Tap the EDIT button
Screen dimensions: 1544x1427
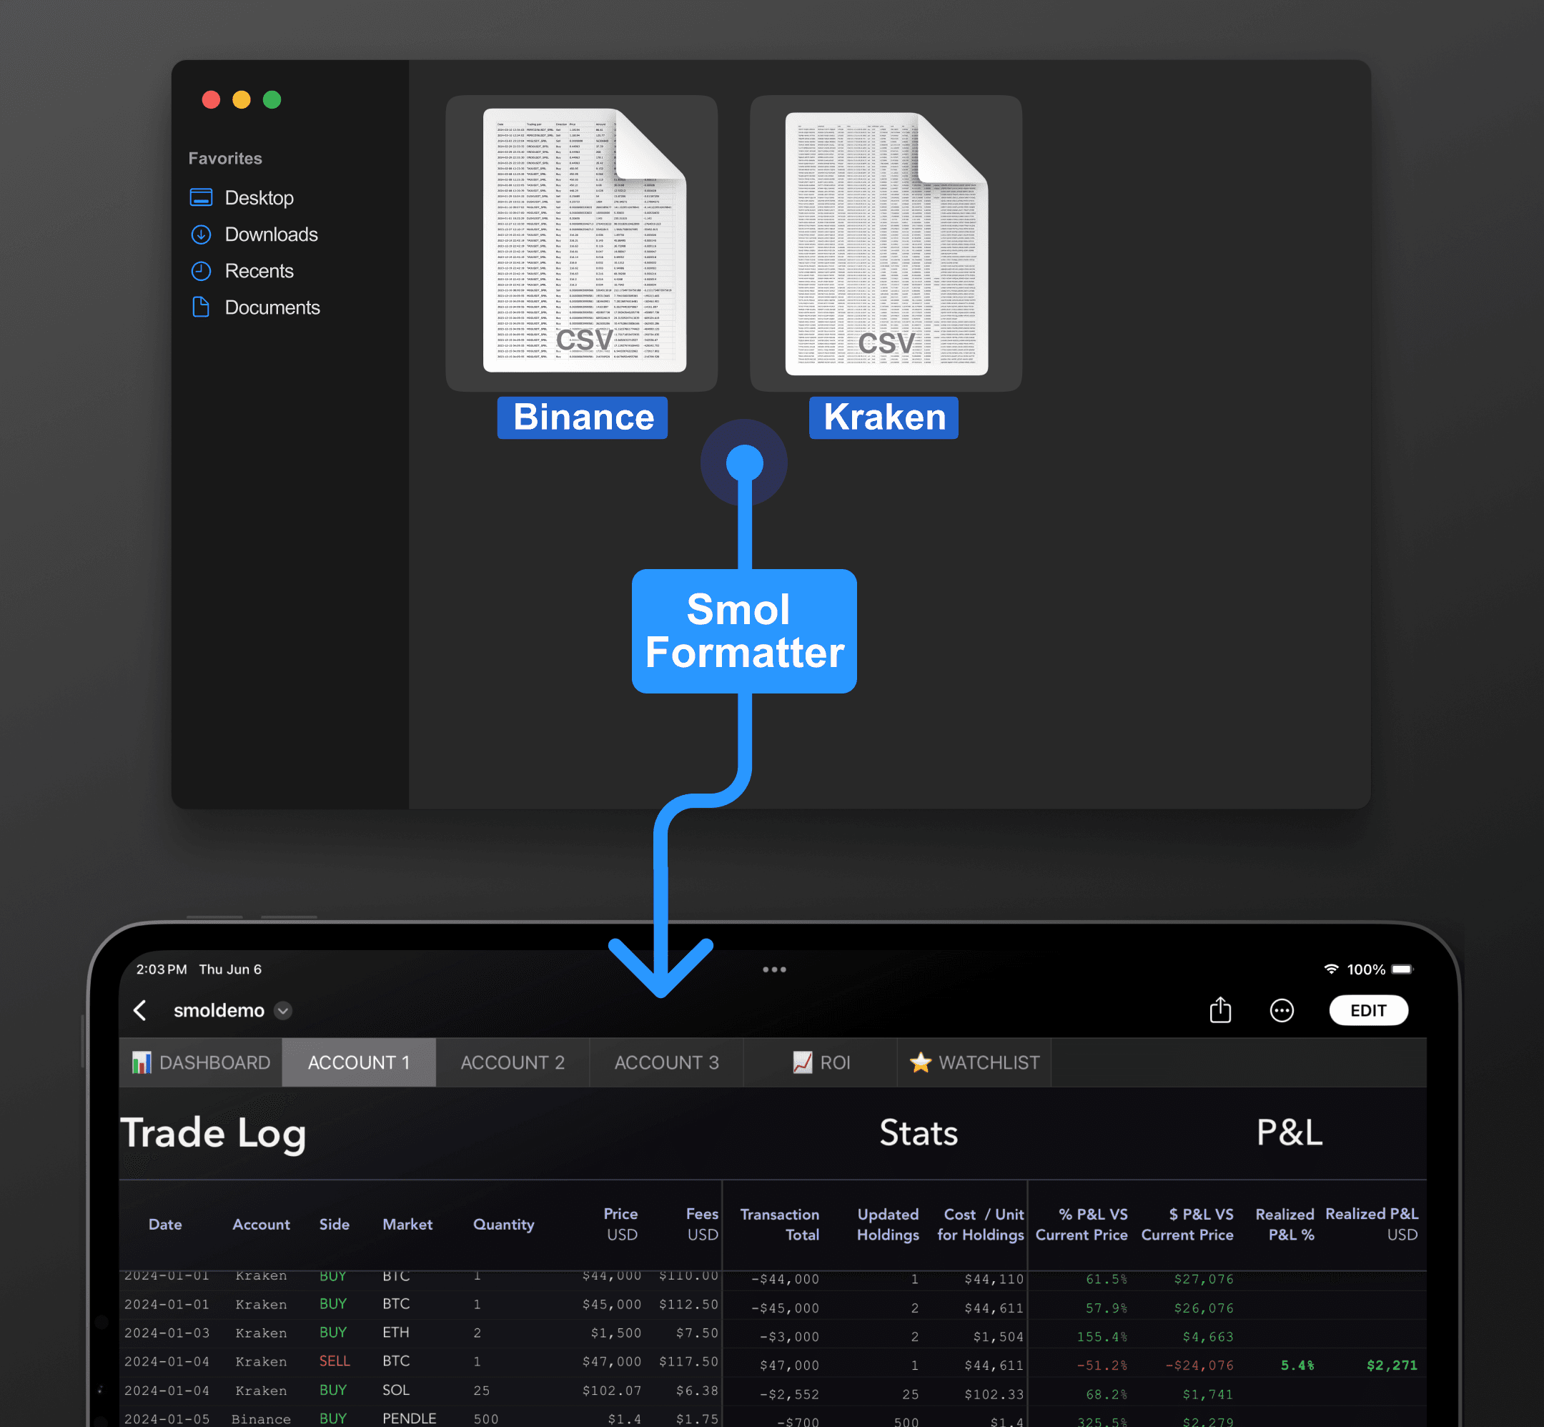click(1368, 1011)
